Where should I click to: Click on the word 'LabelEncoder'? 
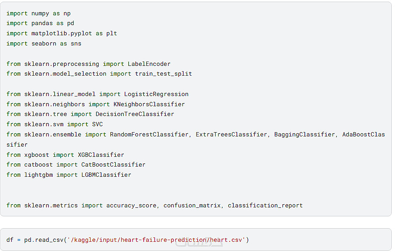click(149, 64)
